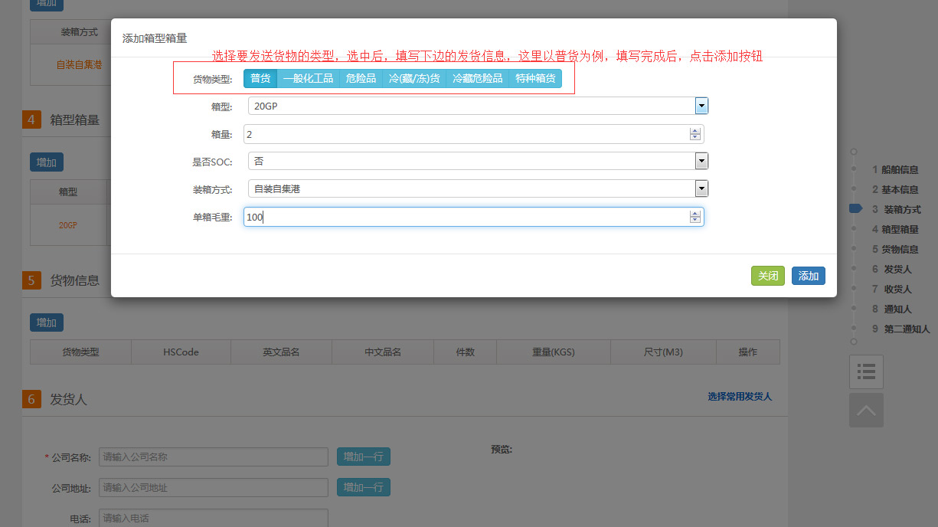Choose 冷藏危险品 cargo type
The width and height of the screenshot is (938, 527).
[x=477, y=78]
